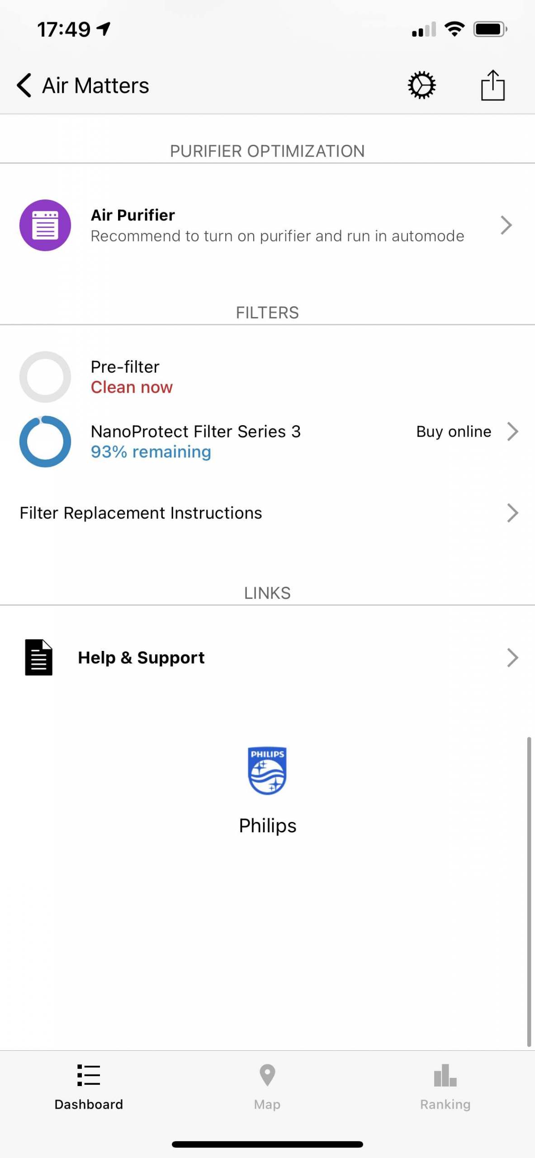Click the vertical scrollbar indicator
The width and height of the screenshot is (535, 1158).
tap(529, 891)
